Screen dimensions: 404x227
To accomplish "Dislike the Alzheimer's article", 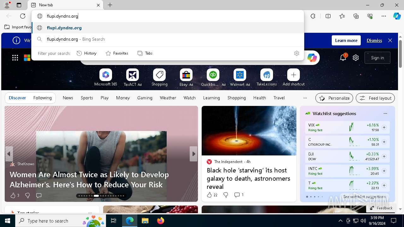I will [27, 195].
